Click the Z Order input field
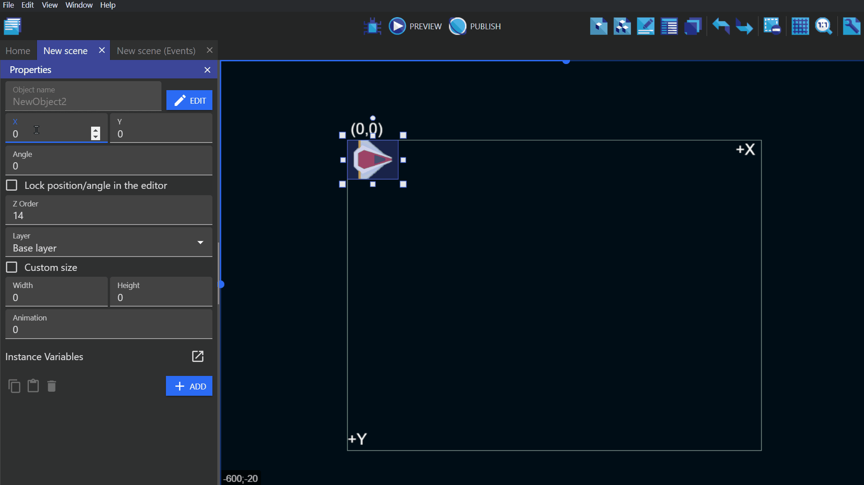Image resolution: width=864 pixels, height=485 pixels. point(108,215)
